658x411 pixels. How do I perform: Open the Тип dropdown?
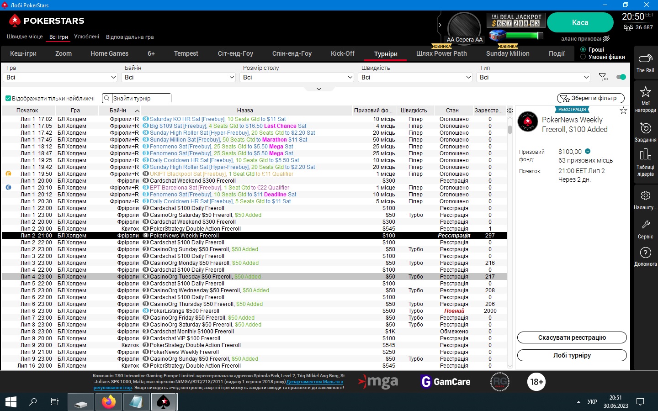(x=534, y=77)
